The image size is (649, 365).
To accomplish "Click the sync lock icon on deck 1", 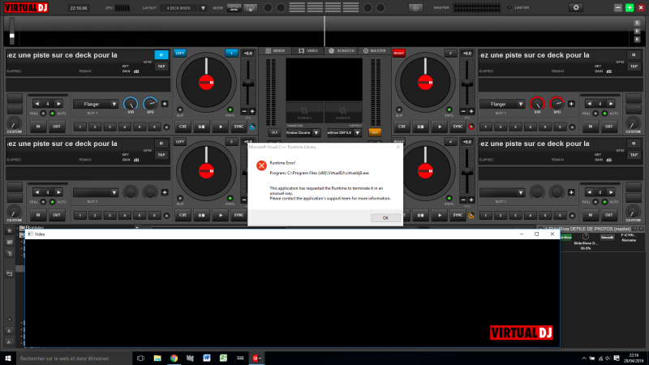I will pos(252,127).
